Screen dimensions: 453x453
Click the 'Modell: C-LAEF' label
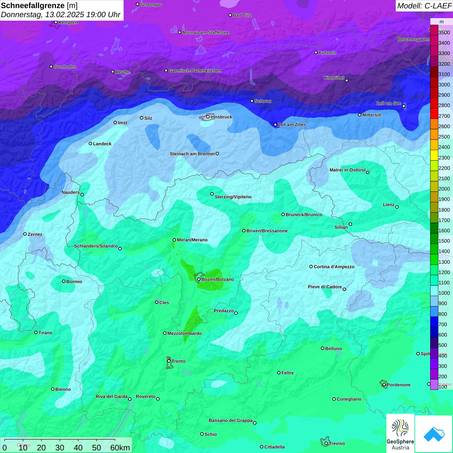[424, 6]
